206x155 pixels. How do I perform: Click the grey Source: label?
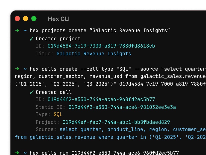click(46, 130)
